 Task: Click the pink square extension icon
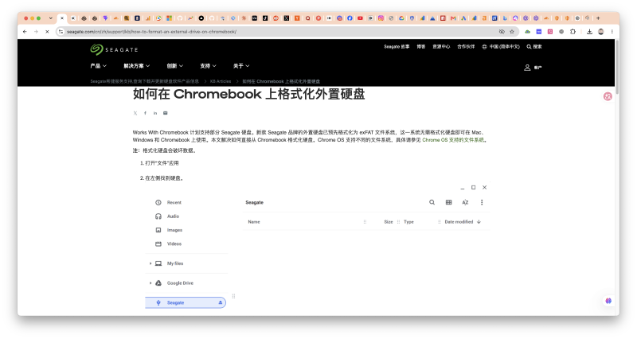(x=550, y=32)
